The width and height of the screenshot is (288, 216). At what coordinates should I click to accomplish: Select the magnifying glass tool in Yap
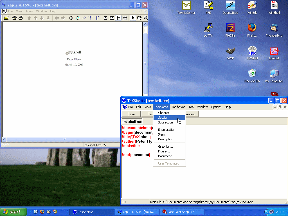146,18
